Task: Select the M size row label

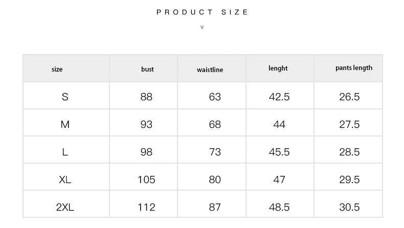Action: click(65, 124)
